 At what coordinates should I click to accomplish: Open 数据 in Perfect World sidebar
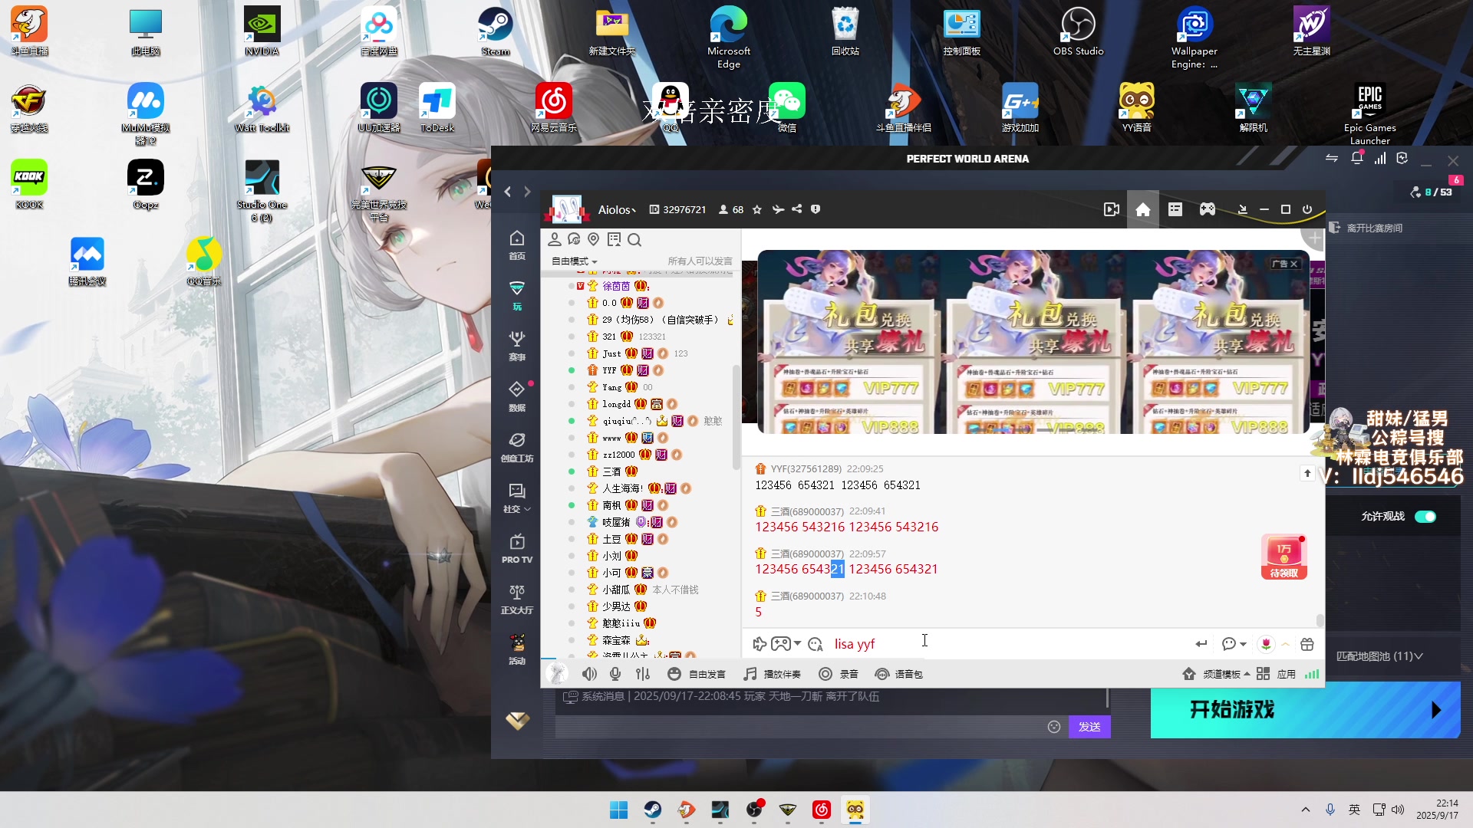click(517, 397)
